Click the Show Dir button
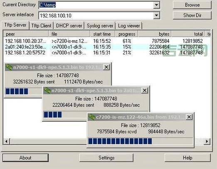This screenshot has height=169, width=217. pos(192,15)
